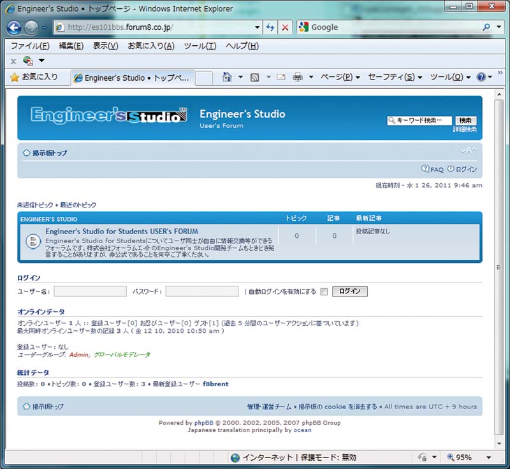Open the 表示(V) menu
Viewport: 510px width, 469px height.
click(106, 46)
